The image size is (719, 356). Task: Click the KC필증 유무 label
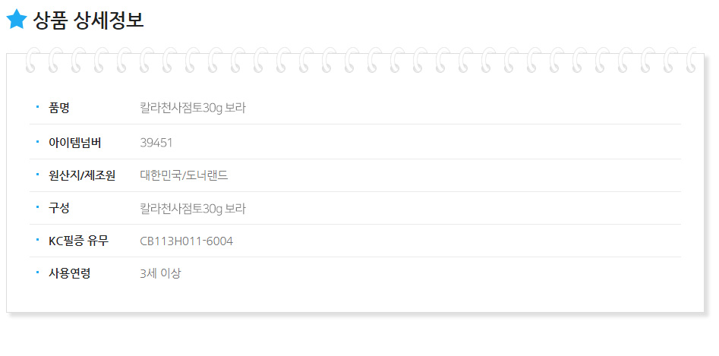[x=79, y=241]
